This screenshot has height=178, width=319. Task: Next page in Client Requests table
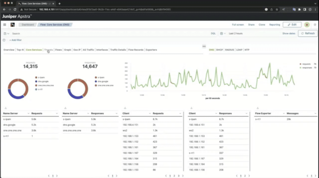pyautogui.click(x=183, y=176)
